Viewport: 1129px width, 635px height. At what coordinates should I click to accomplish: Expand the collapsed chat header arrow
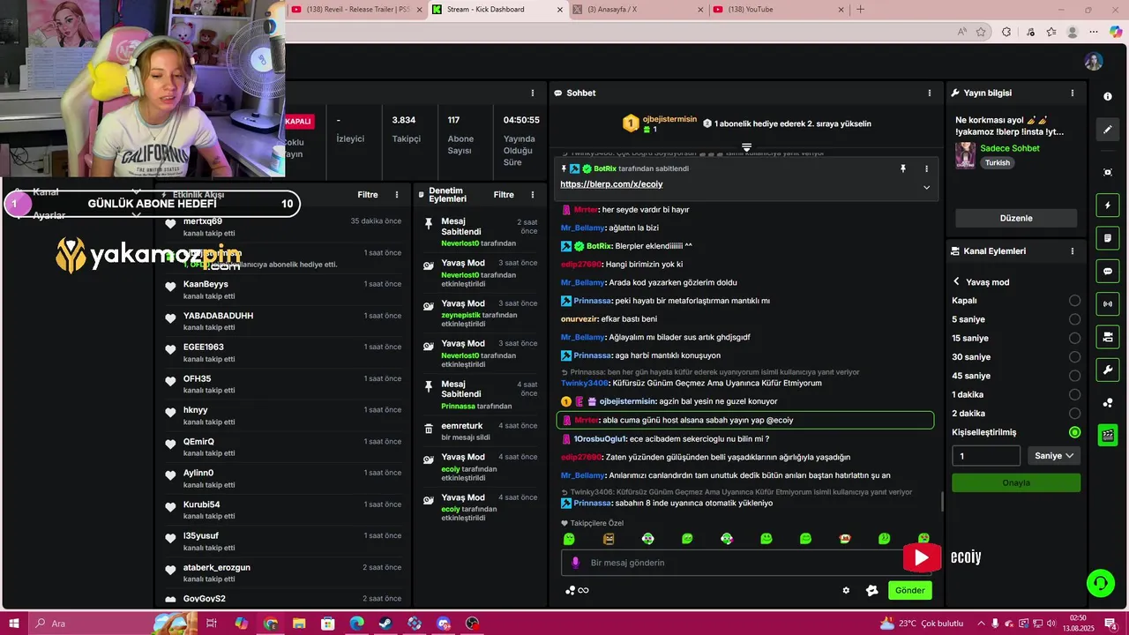746,146
